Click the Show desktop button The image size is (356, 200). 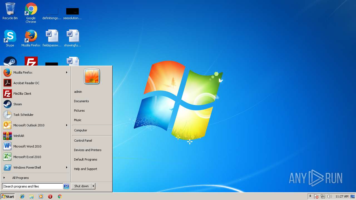coord(353,196)
